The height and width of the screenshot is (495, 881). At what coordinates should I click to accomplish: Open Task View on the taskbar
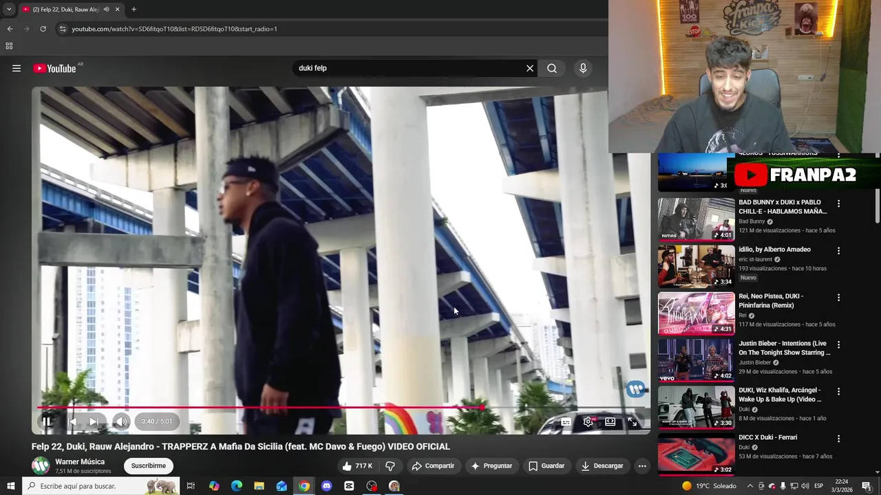click(191, 486)
